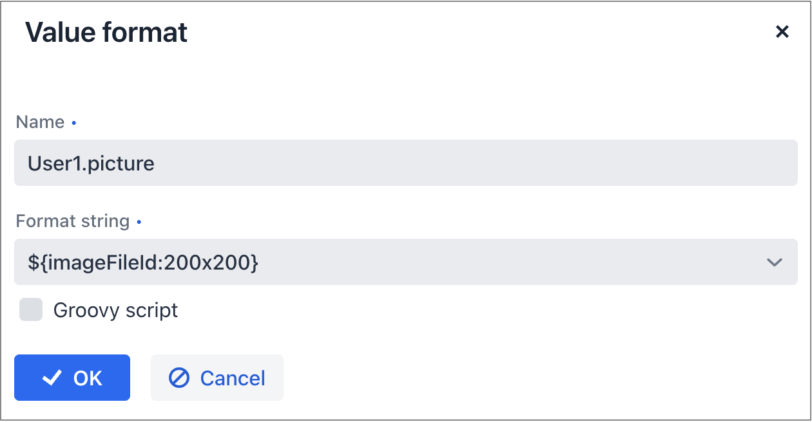
Task: Click the Format string field label
Action: [72, 221]
